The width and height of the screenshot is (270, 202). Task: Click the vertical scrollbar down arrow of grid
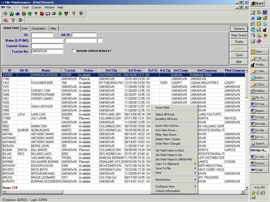[247, 188]
